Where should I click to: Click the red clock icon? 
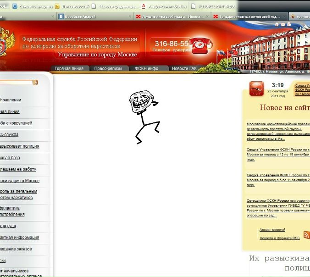click(x=256, y=89)
